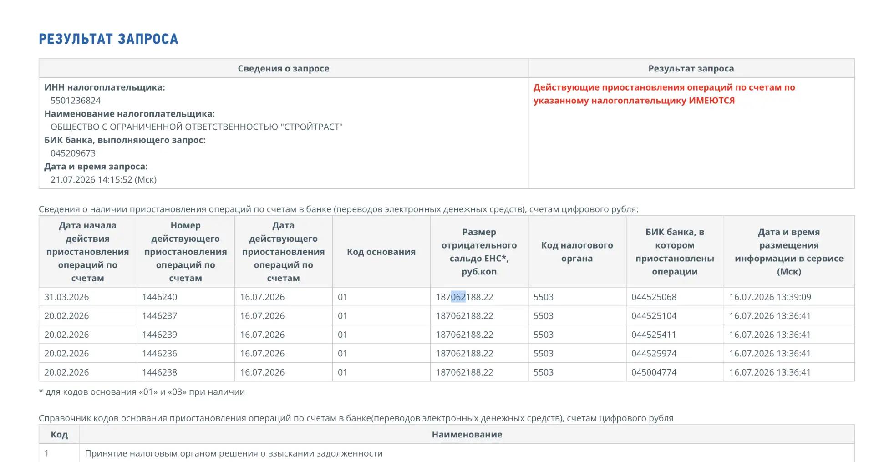The width and height of the screenshot is (874, 462).
Task: Click 'Сведения о наличии приостановления операций' caption
Action: coord(338,209)
